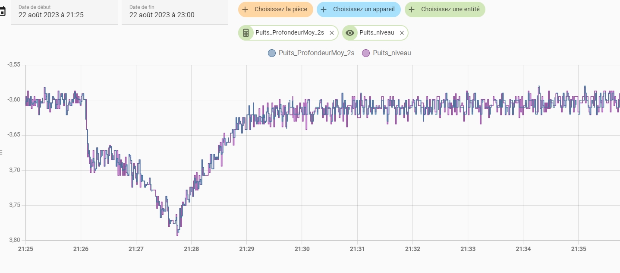Open the Date de fin field
Screen dimensions: 620x273
point(175,12)
